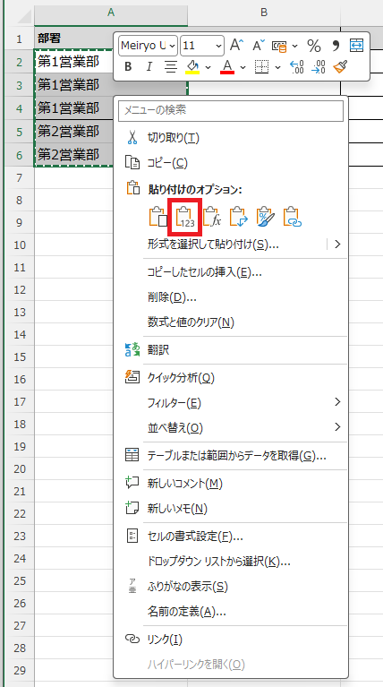
Task: Select the Paste Values (123) icon
Action: click(x=187, y=217)
